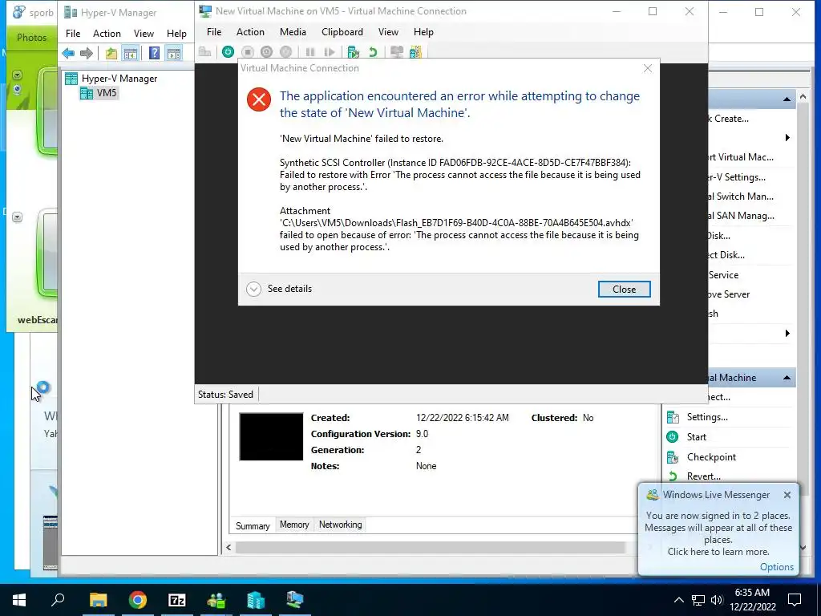Image resolution: width=821 pixels, height=616 pixels.
Task: Open the Action Center notification icon
Action: pos(795,600)
